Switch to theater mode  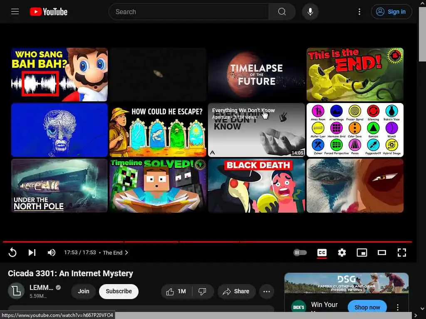(x=382, y=253)
